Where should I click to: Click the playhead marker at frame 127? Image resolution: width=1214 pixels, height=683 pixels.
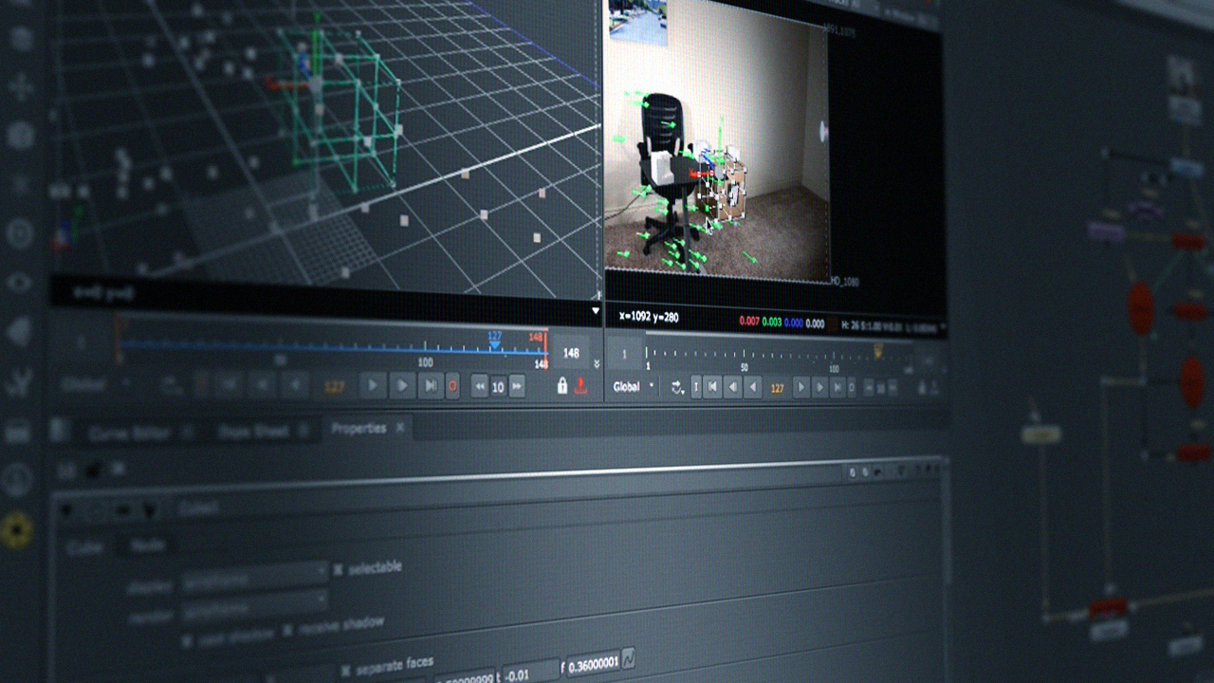(494, 343)
